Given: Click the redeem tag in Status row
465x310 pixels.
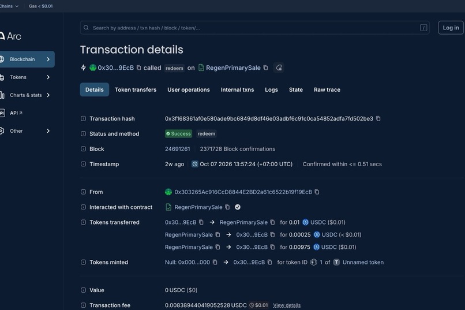Looking at the screenshot, I should [207, 134].
